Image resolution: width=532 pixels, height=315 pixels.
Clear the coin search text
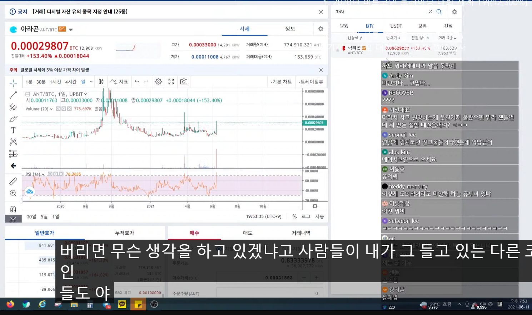(431, 12)
